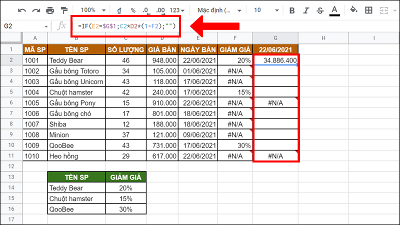Click the select-all corner box
The height and width of the screenshot is (225, 400).
[x=11, y=38]
